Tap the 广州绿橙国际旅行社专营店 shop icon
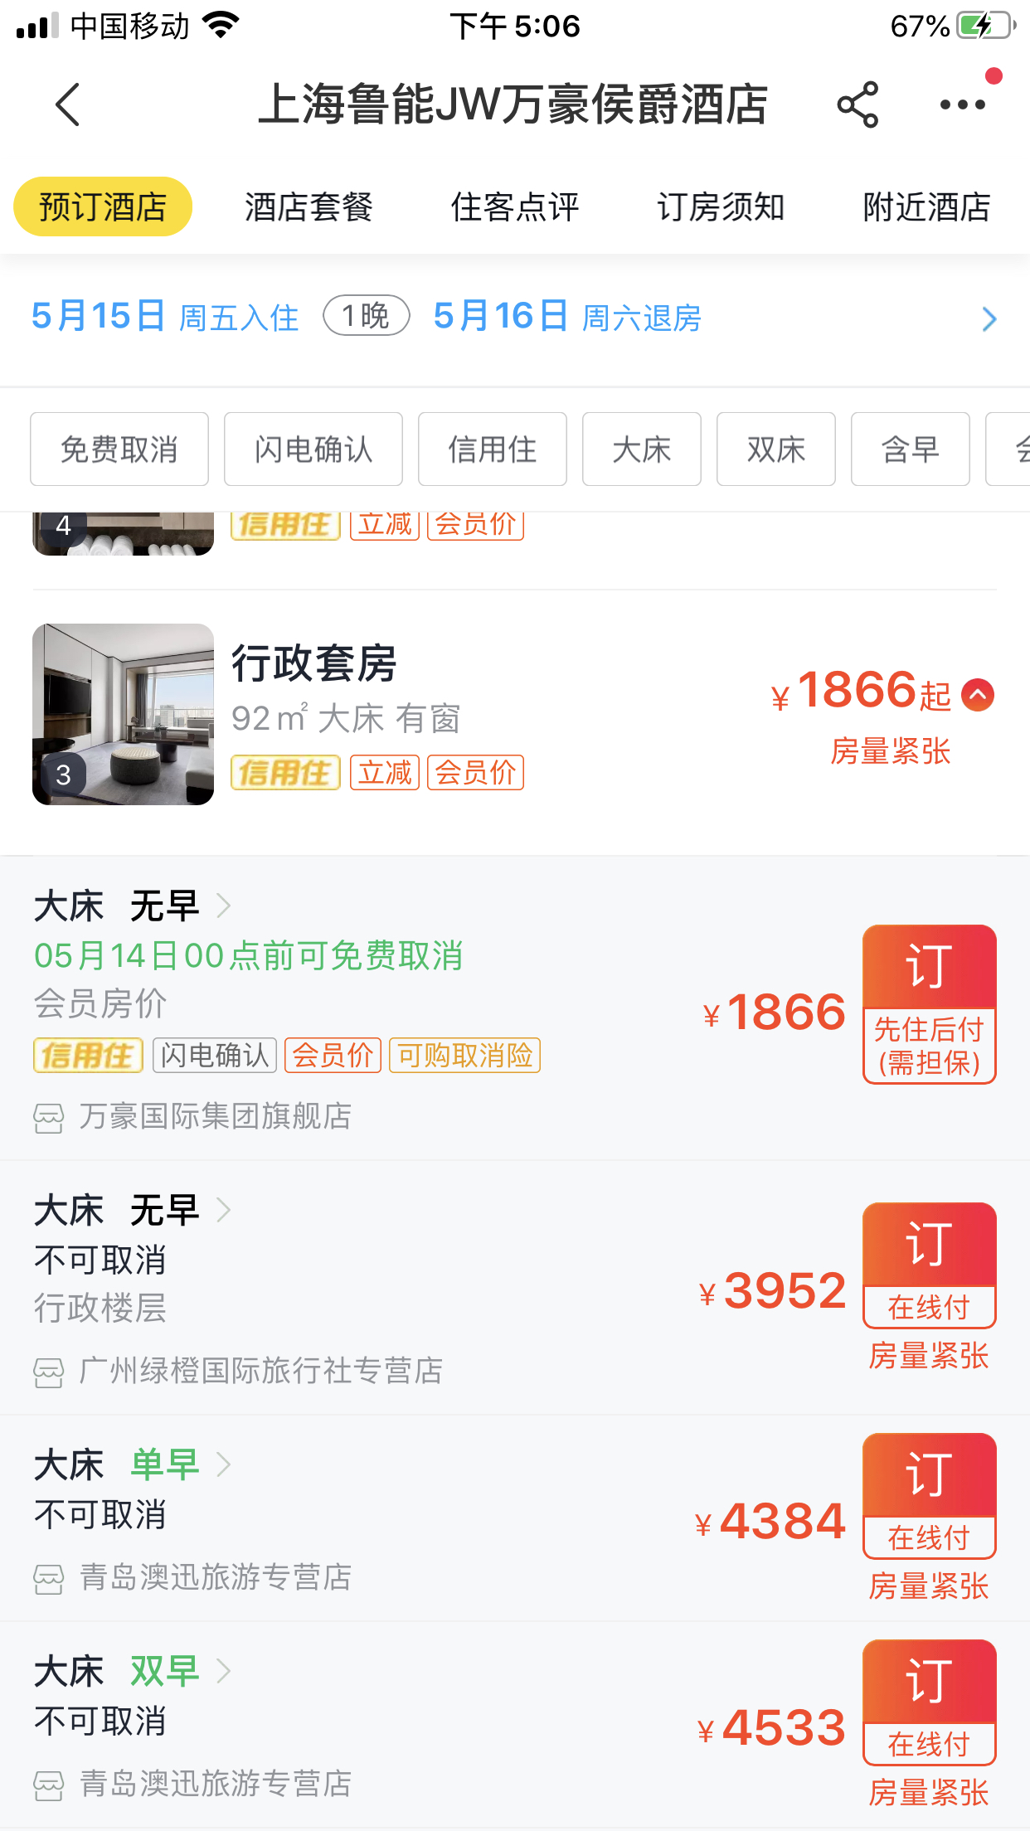This screenshot has height=1831, width=1030. pos(48,1372)
